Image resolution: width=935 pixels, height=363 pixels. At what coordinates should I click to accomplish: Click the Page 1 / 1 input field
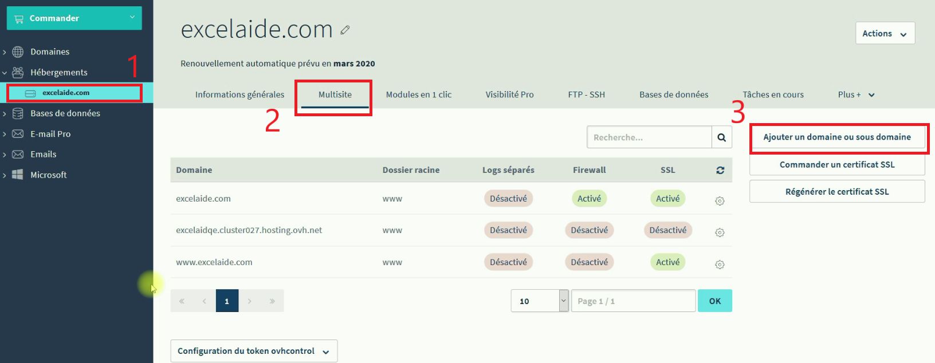click(x=633, y=301)
